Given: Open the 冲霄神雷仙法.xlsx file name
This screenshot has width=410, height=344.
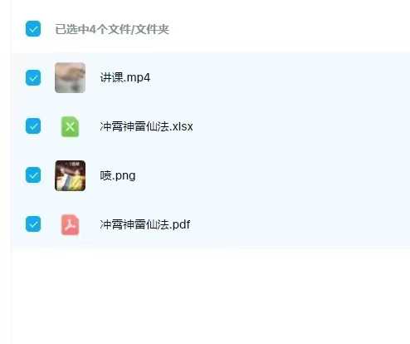Looking at the screenshot, I should click(x=146, y=126).
